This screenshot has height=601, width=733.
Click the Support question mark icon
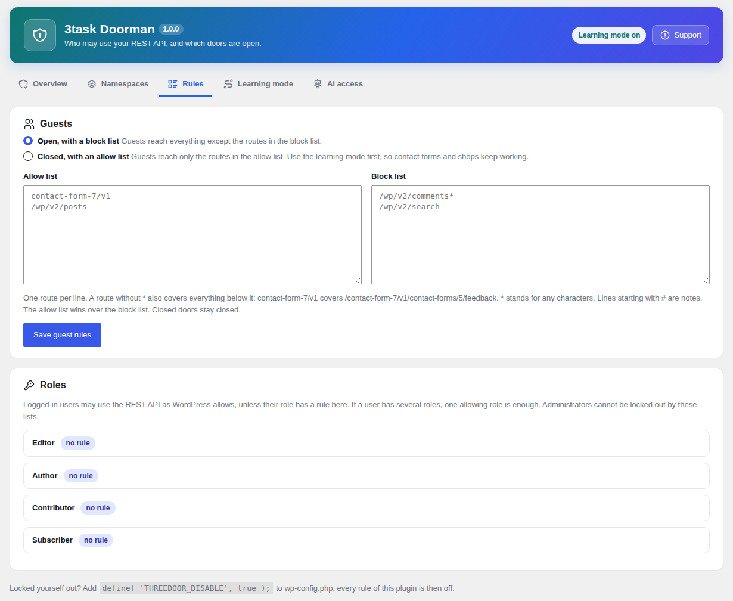click(665, 35)
